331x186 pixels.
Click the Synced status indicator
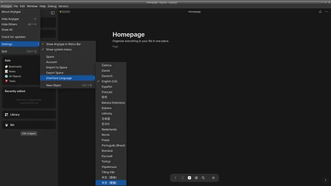64,12
